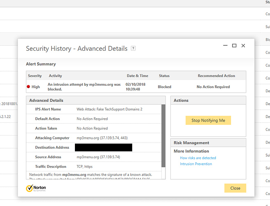
Task: Click the Severity column header
Action: (x=35, y=76)
